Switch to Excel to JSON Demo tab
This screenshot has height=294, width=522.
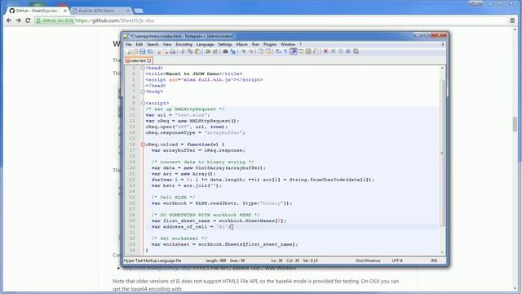100,11
